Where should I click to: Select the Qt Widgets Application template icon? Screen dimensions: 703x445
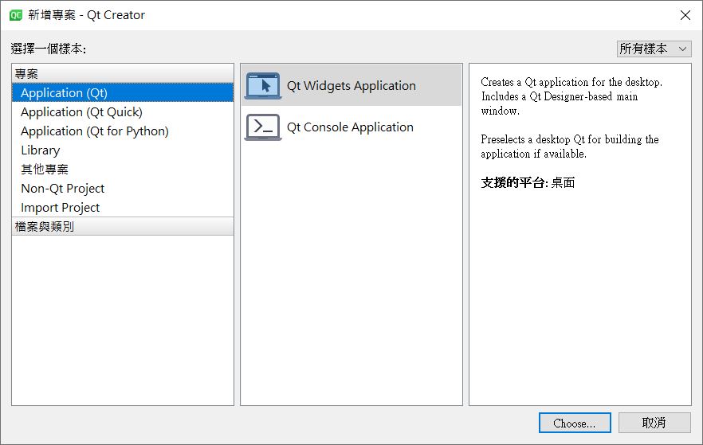pyautogui.click(x=263, y=85)
